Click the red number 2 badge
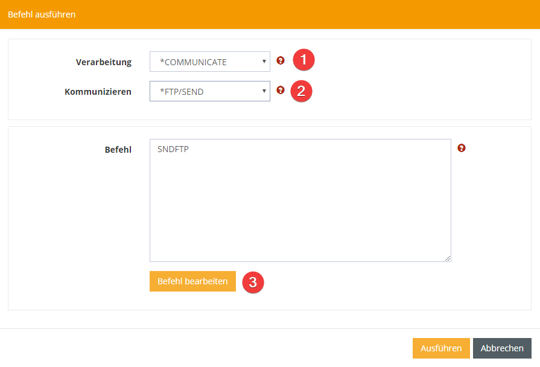 coord(301,91)
